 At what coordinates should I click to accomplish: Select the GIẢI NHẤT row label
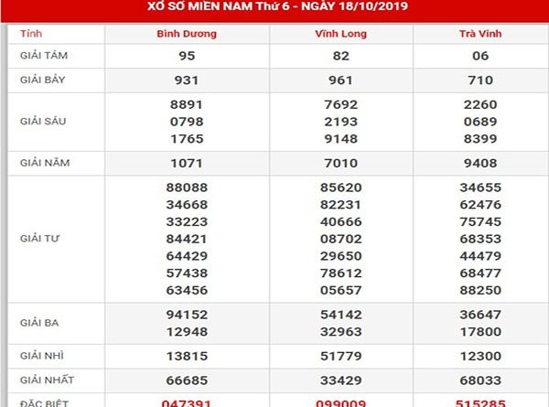[x=47, y=380]
